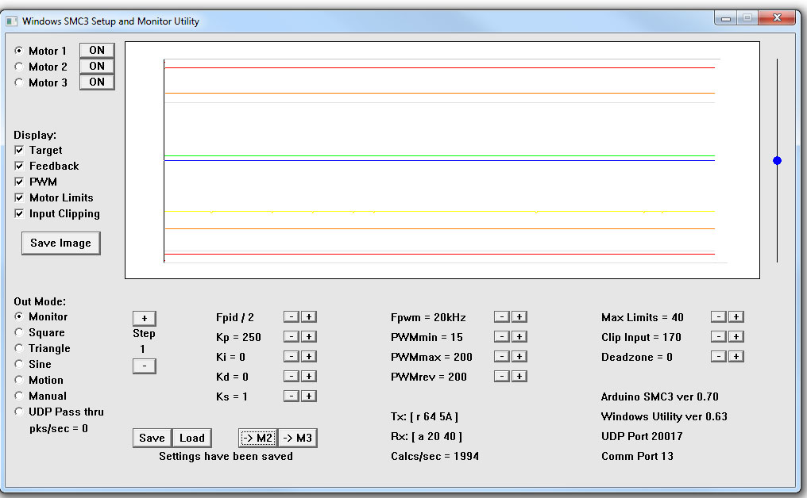Decrease Deadzone with minus button

pyautogui.click(x=719, y=357)
